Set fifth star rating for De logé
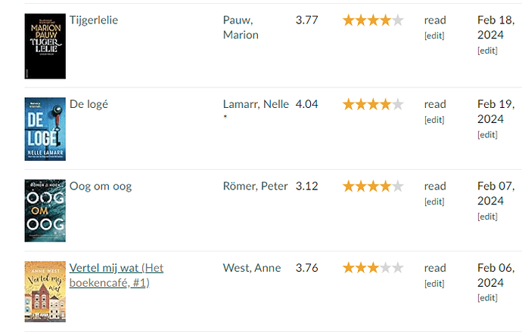 397,104
